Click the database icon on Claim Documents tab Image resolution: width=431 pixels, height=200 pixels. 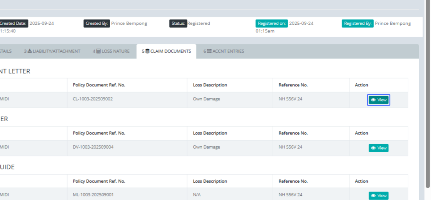[x=147, y=51]
